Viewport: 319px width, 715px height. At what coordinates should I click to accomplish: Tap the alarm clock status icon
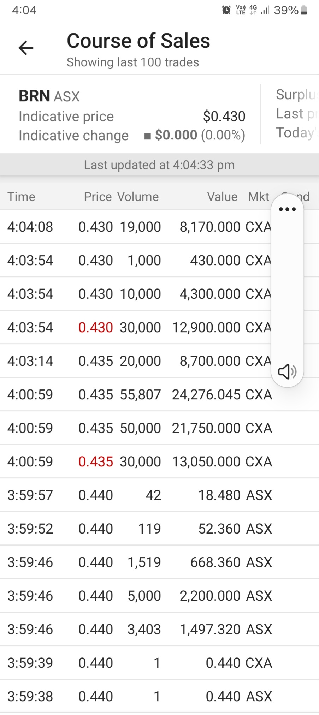pyautogui.click(x=226, y=10)
